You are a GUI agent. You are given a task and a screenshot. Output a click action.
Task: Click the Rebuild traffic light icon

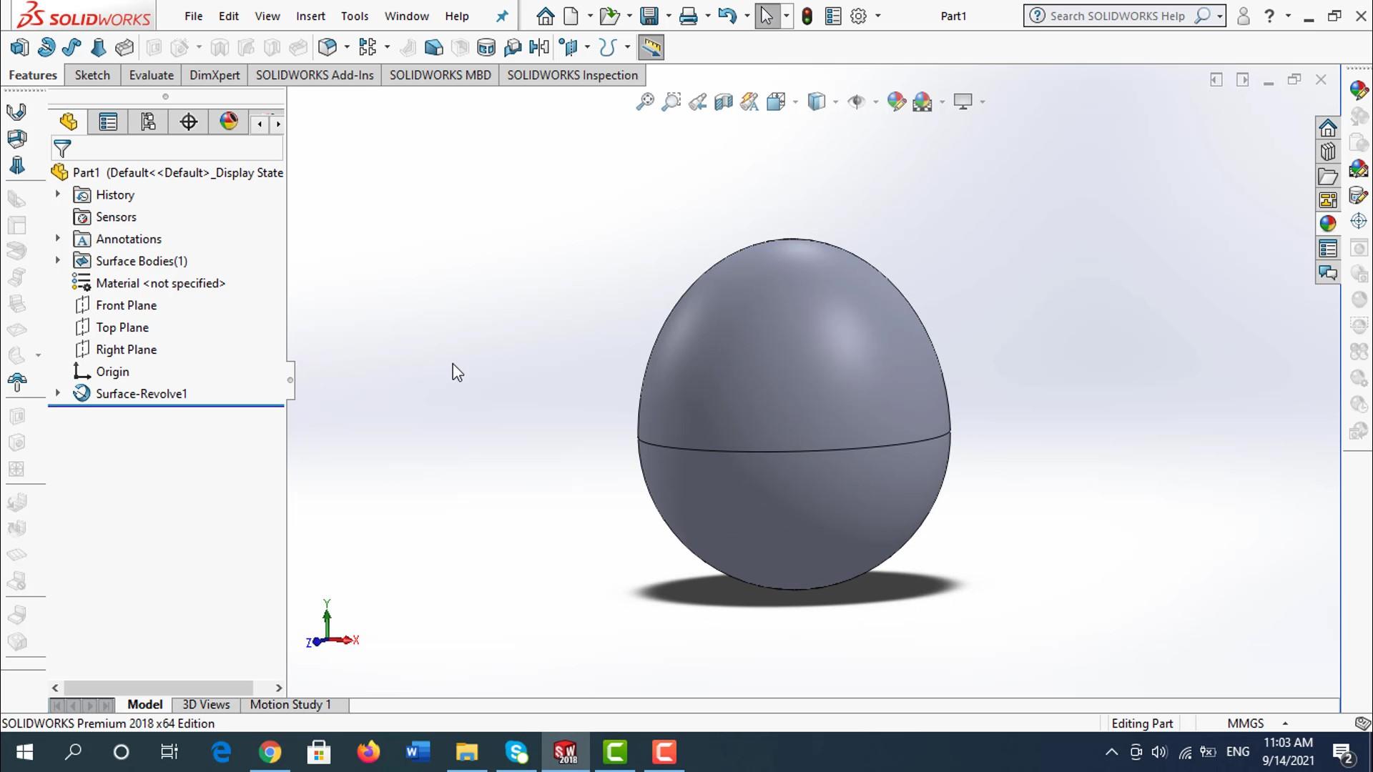[x=807, y=16]
